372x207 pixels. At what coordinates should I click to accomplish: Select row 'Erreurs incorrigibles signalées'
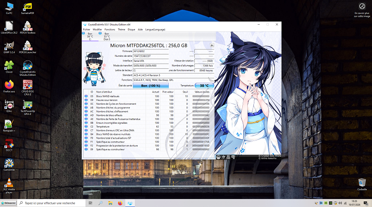pyautogui.click(x=146, y=123)
